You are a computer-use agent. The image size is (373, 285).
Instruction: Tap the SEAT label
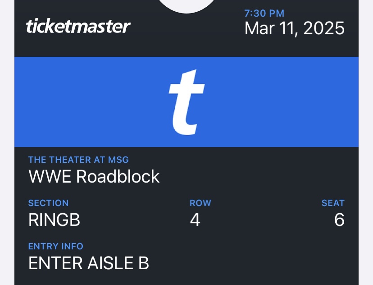coord(333,203)
